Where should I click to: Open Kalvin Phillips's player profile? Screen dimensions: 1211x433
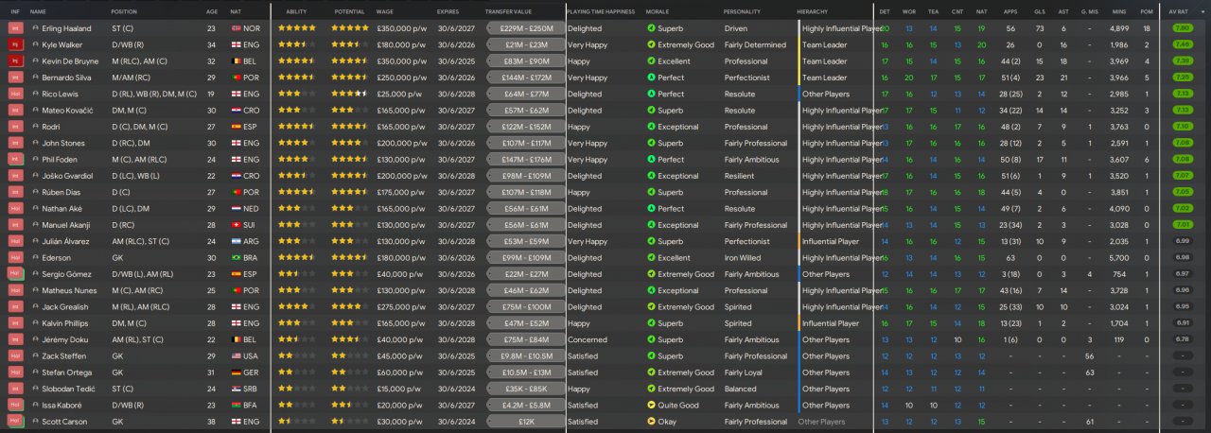coord(65,322)
